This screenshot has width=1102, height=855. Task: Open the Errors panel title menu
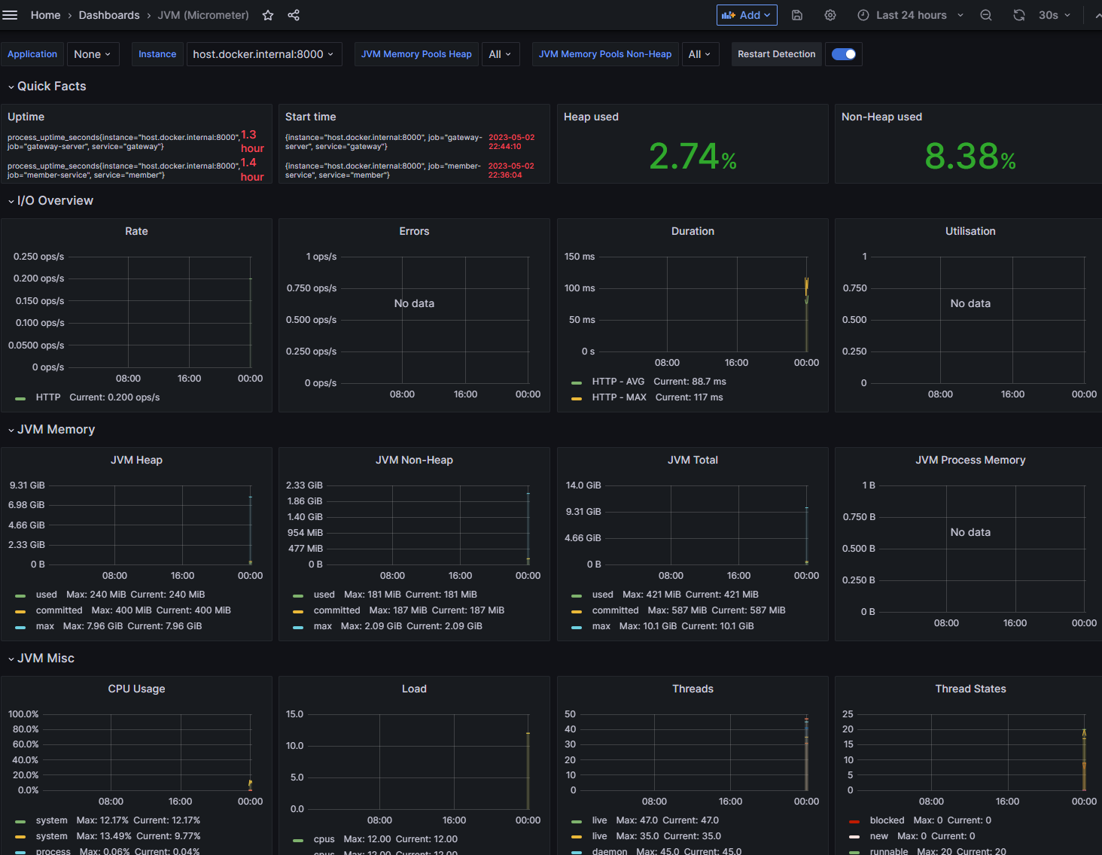coord(414,231)
